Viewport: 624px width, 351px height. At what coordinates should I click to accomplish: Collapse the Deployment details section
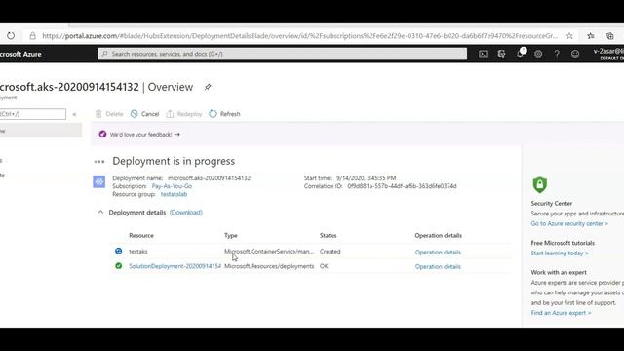[x=100, y=213]
